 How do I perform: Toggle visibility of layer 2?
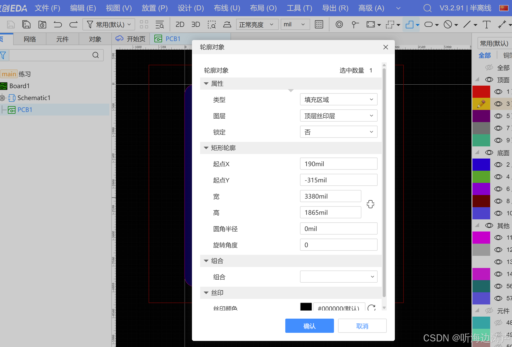click(x=498, y=165)
